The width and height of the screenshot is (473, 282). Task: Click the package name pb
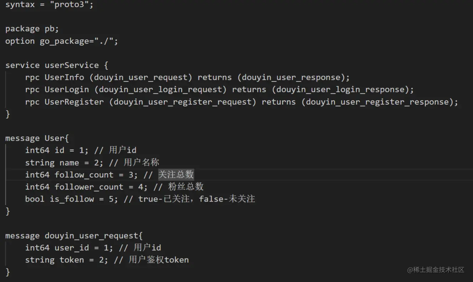(x=49, y=29)
